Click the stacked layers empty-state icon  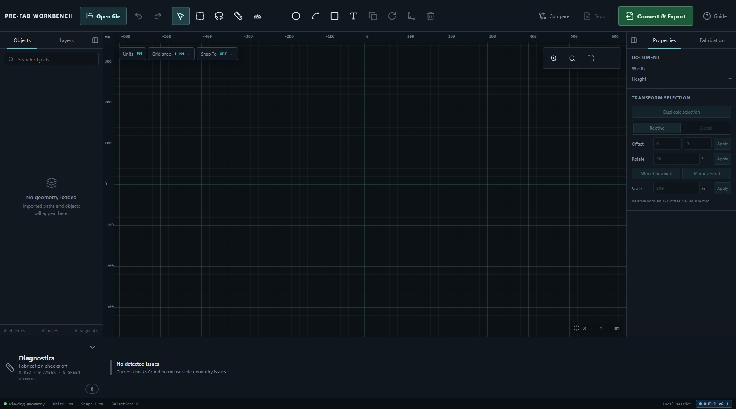(x=52, y=182)
